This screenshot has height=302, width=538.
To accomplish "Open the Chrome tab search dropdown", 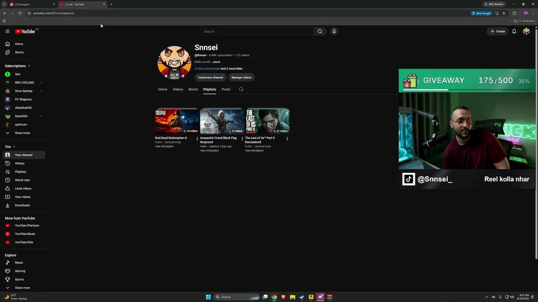I will (4, 4).
